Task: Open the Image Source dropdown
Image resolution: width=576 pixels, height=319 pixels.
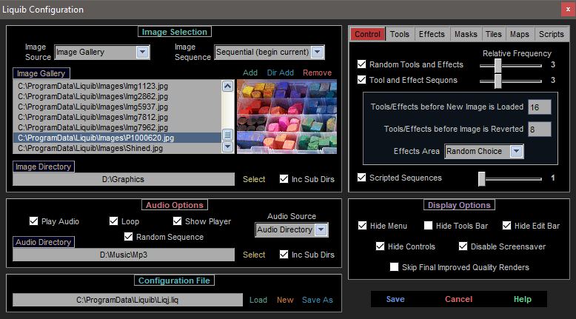Action: pos(141,52)
